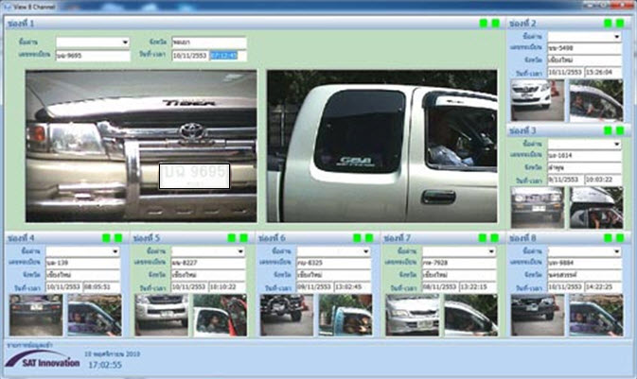Click the right green indicator in channel 1 header

coord(495,23)
